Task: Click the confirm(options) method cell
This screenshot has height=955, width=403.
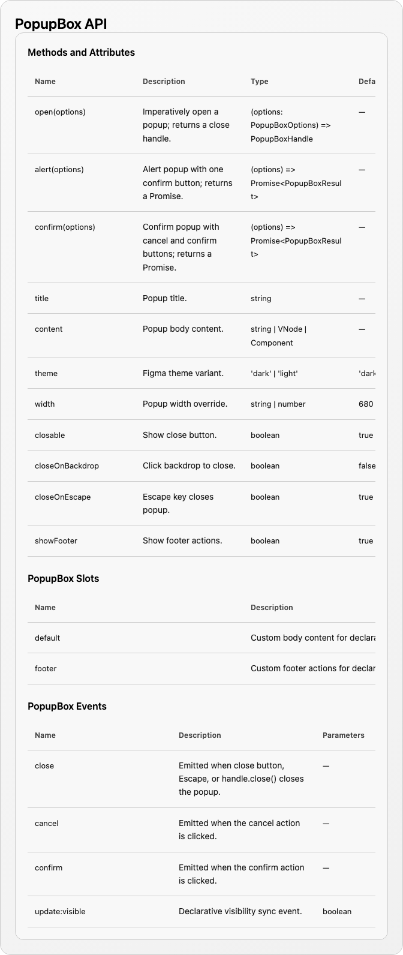Action: [x=65, y=227]
